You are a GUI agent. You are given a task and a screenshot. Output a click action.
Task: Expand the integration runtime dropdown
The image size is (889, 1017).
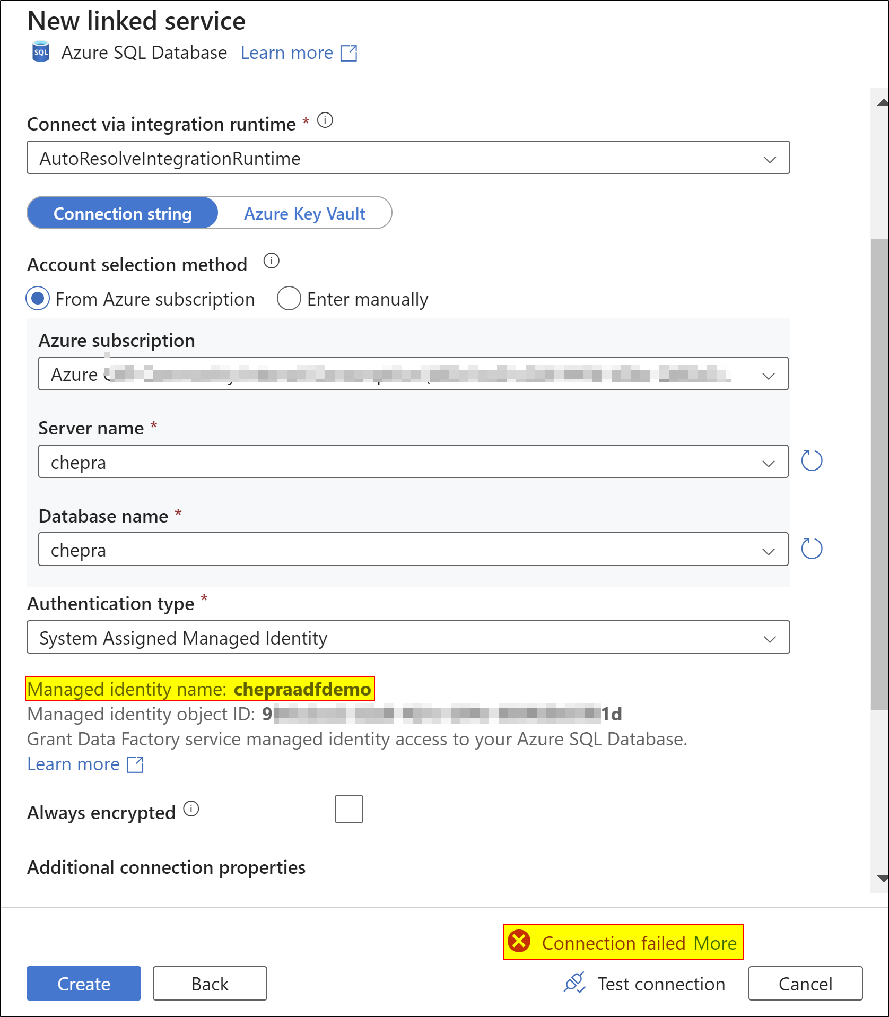pos(408,158)
